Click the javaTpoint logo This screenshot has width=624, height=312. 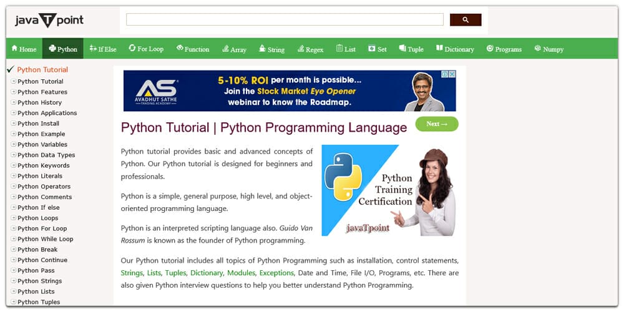point(49,21)
